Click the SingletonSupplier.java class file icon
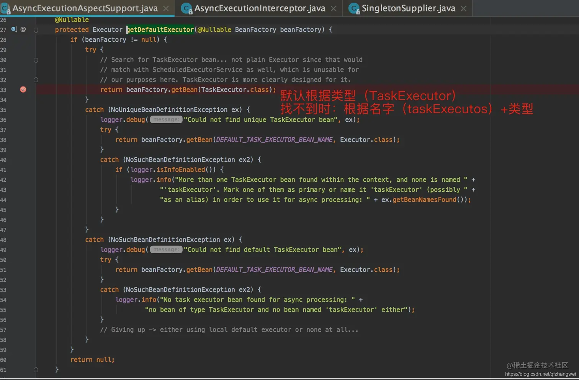 pyautogui.click(x=354, y=8)
